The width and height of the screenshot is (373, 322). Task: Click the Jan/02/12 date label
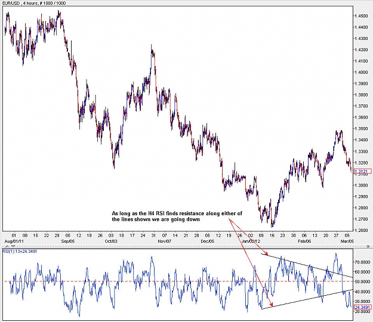click(251, 241)
